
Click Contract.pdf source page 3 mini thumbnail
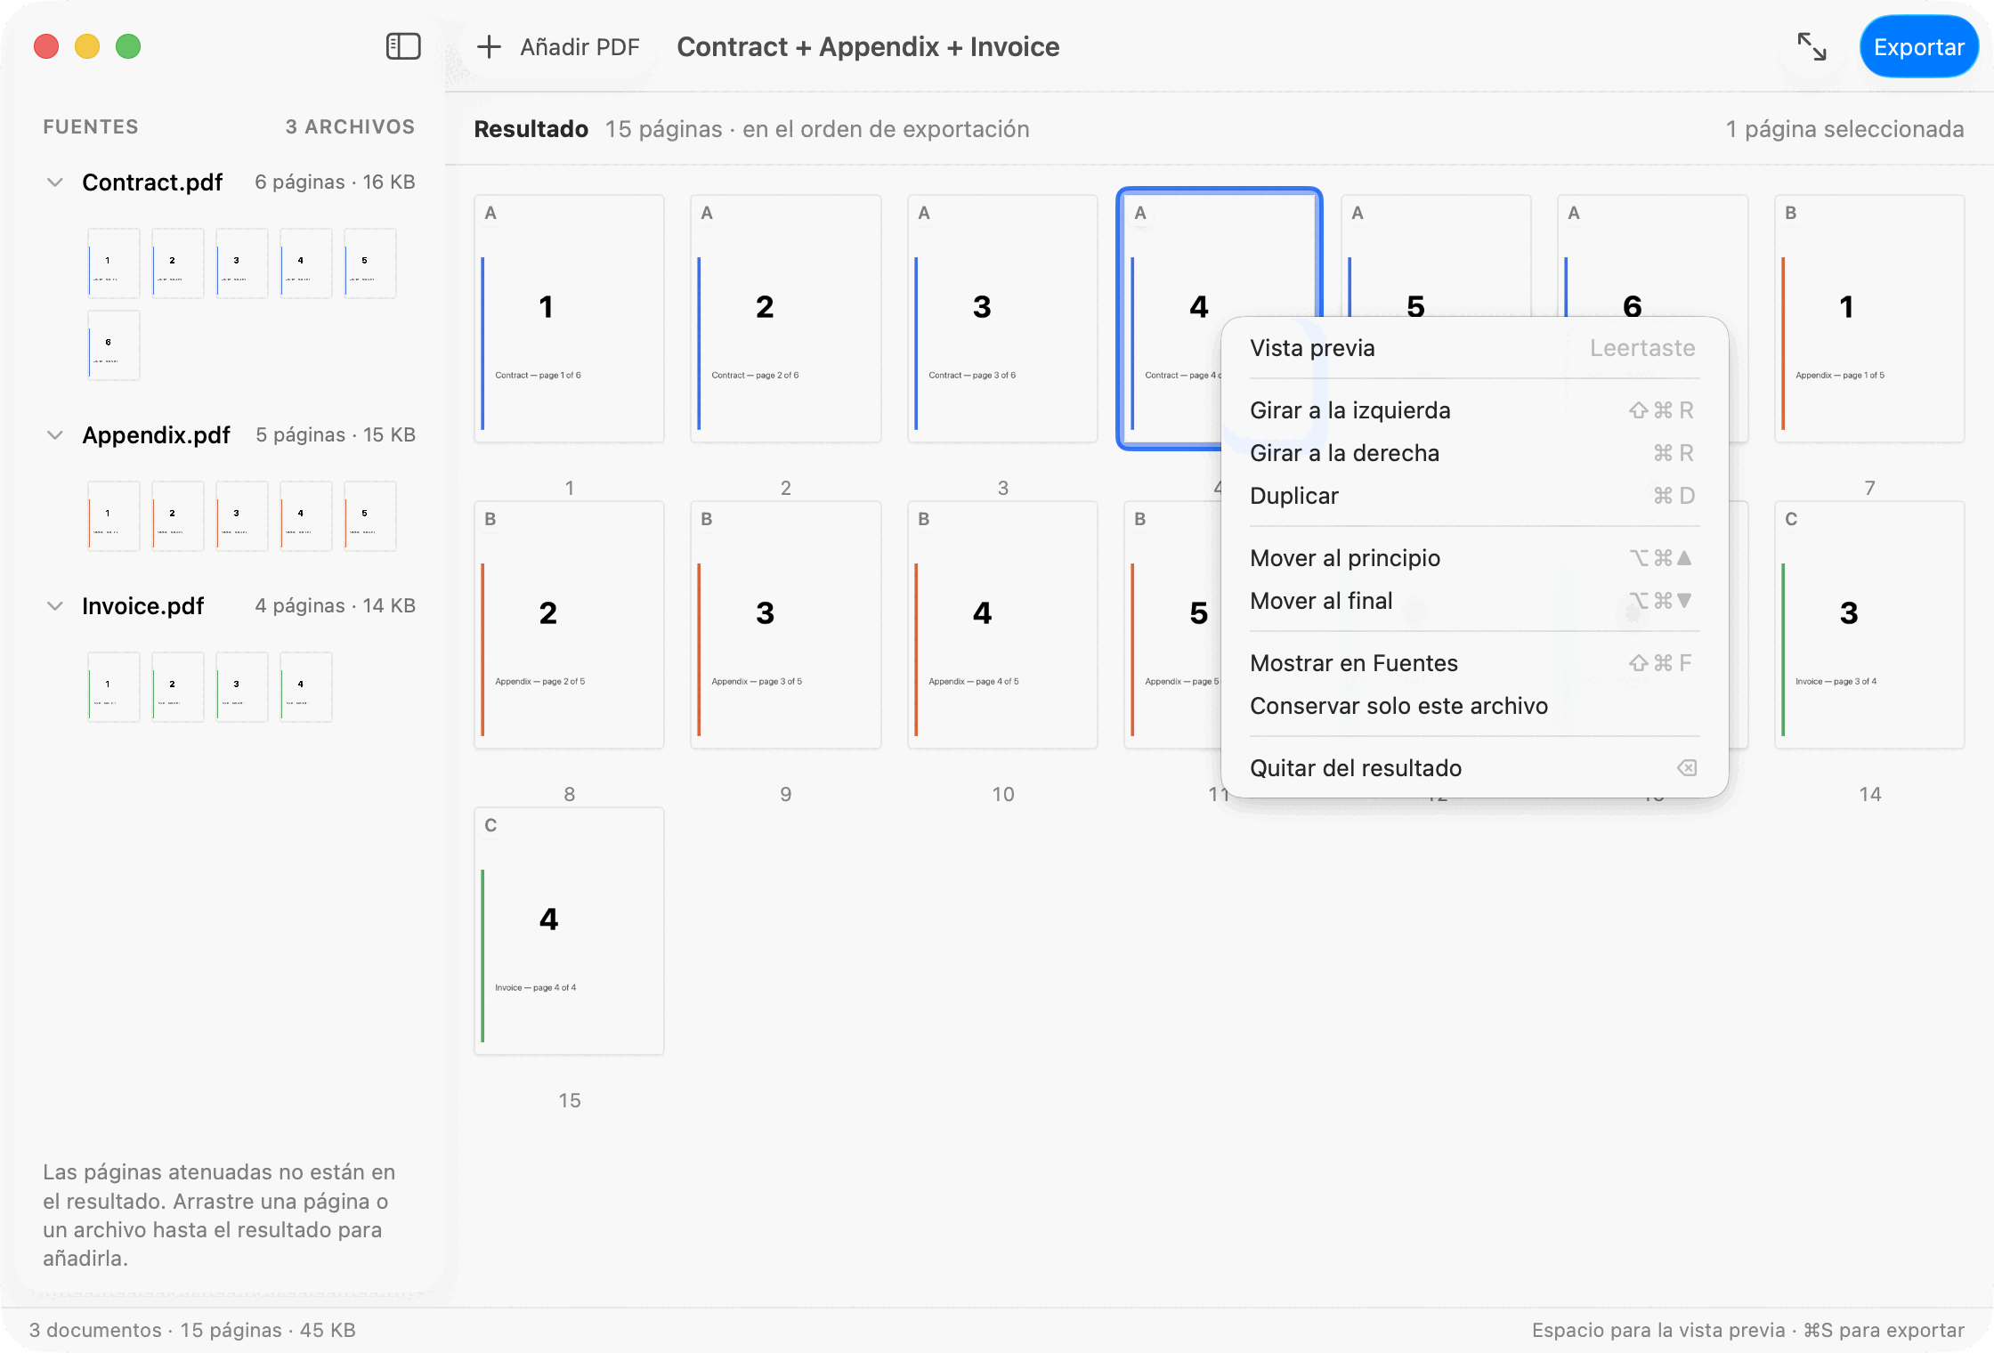click(x=242, y=263)
